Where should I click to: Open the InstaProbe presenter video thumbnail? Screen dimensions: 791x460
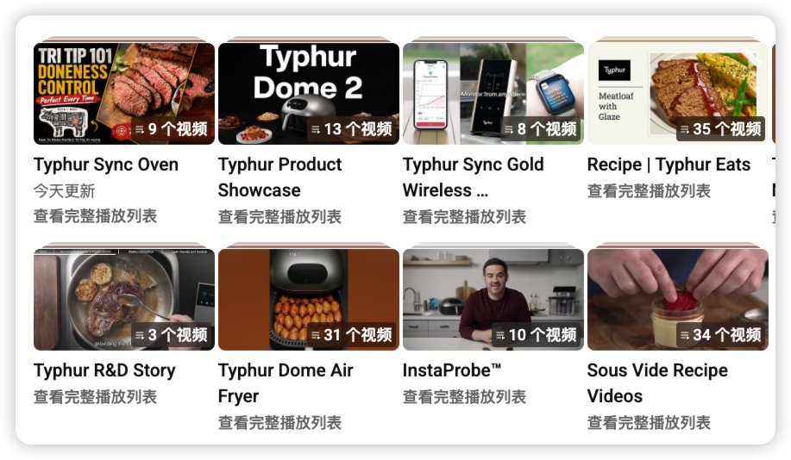click(493, 299)
